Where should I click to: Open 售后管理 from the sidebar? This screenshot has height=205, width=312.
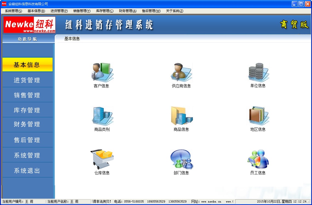[x=27, y=140]
